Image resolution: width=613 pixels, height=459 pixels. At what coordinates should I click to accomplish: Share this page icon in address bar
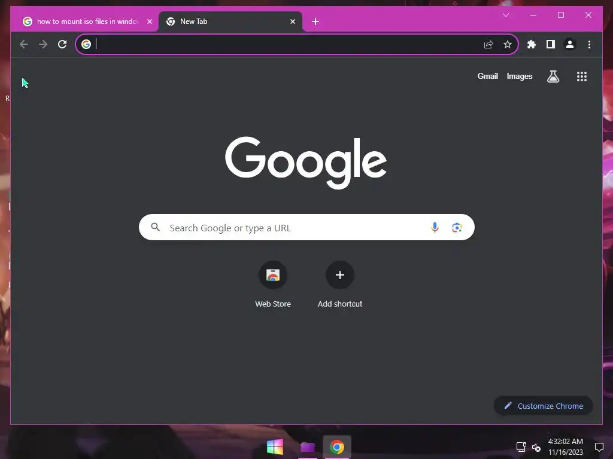point(488,44)
